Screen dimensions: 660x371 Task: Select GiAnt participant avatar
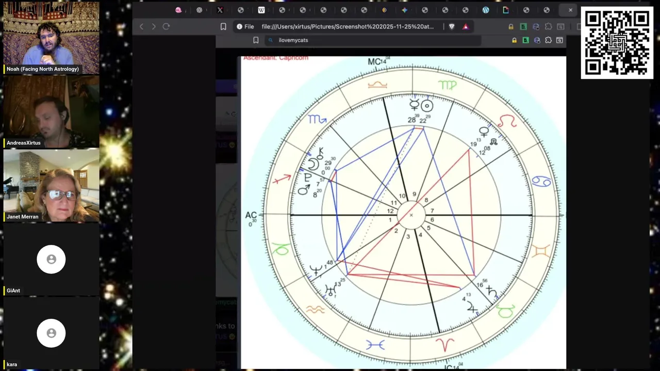tap(51, 259)
